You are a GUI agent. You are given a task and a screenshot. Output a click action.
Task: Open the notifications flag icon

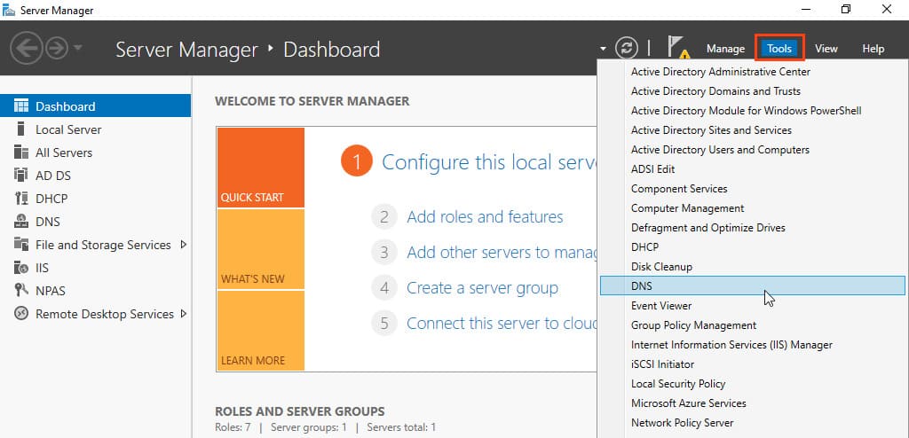[678, 48]
